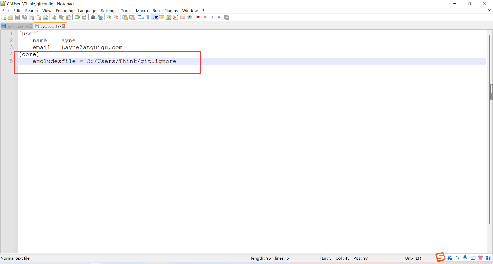The image size is (493, 264).
Task: Activate Sogou voice input microphone
Action: [x=465, y=258]
